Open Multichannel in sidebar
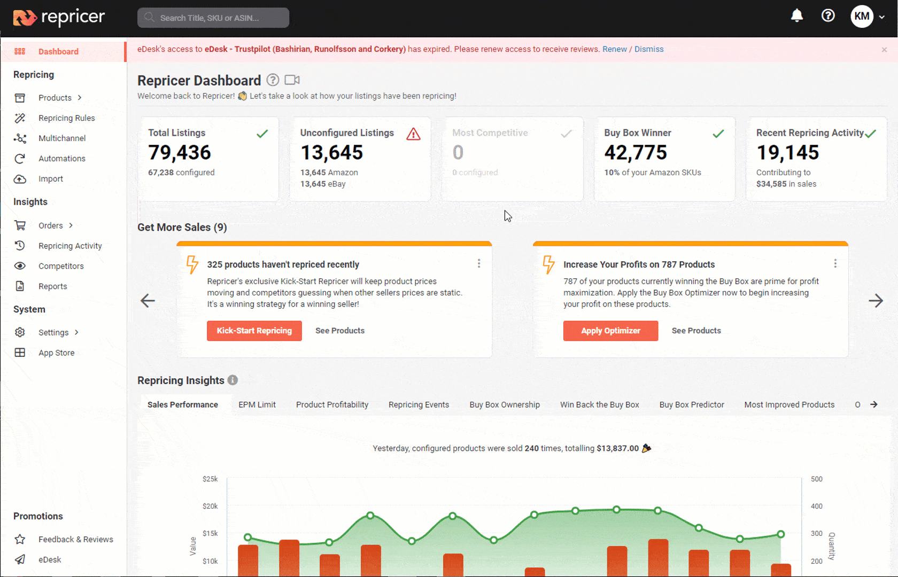898x577 pixels. pos(62,138)
